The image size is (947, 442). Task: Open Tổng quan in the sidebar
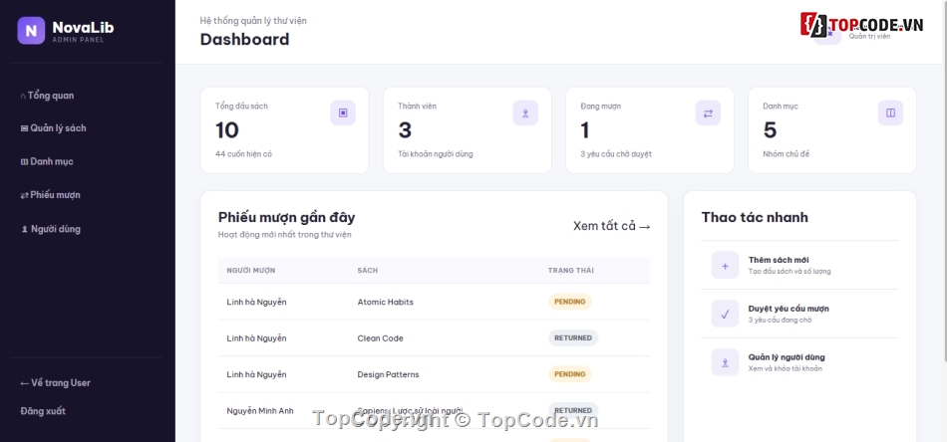pyautogui.click(x=47, y=96)
